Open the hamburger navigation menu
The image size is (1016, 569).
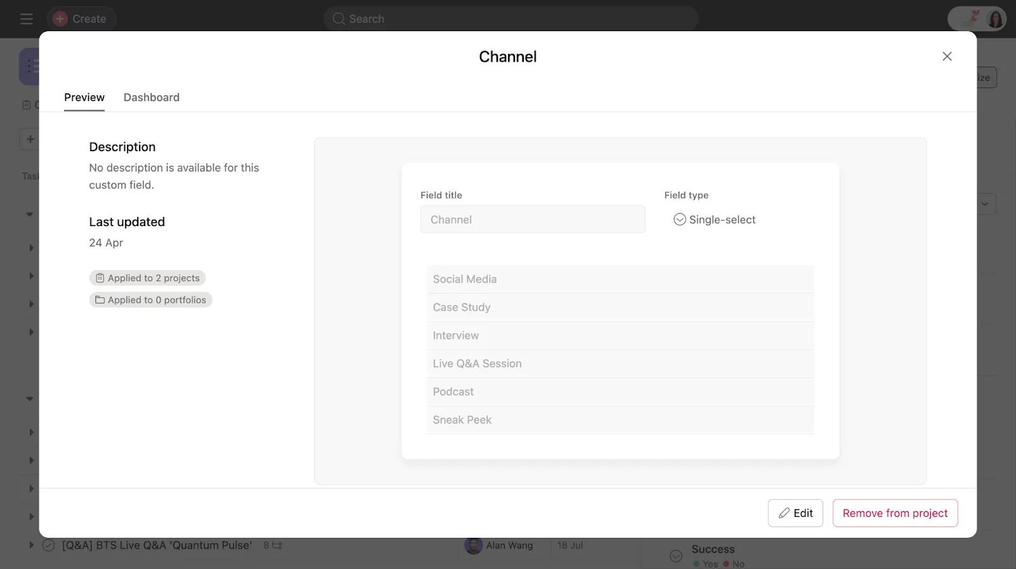26,19
